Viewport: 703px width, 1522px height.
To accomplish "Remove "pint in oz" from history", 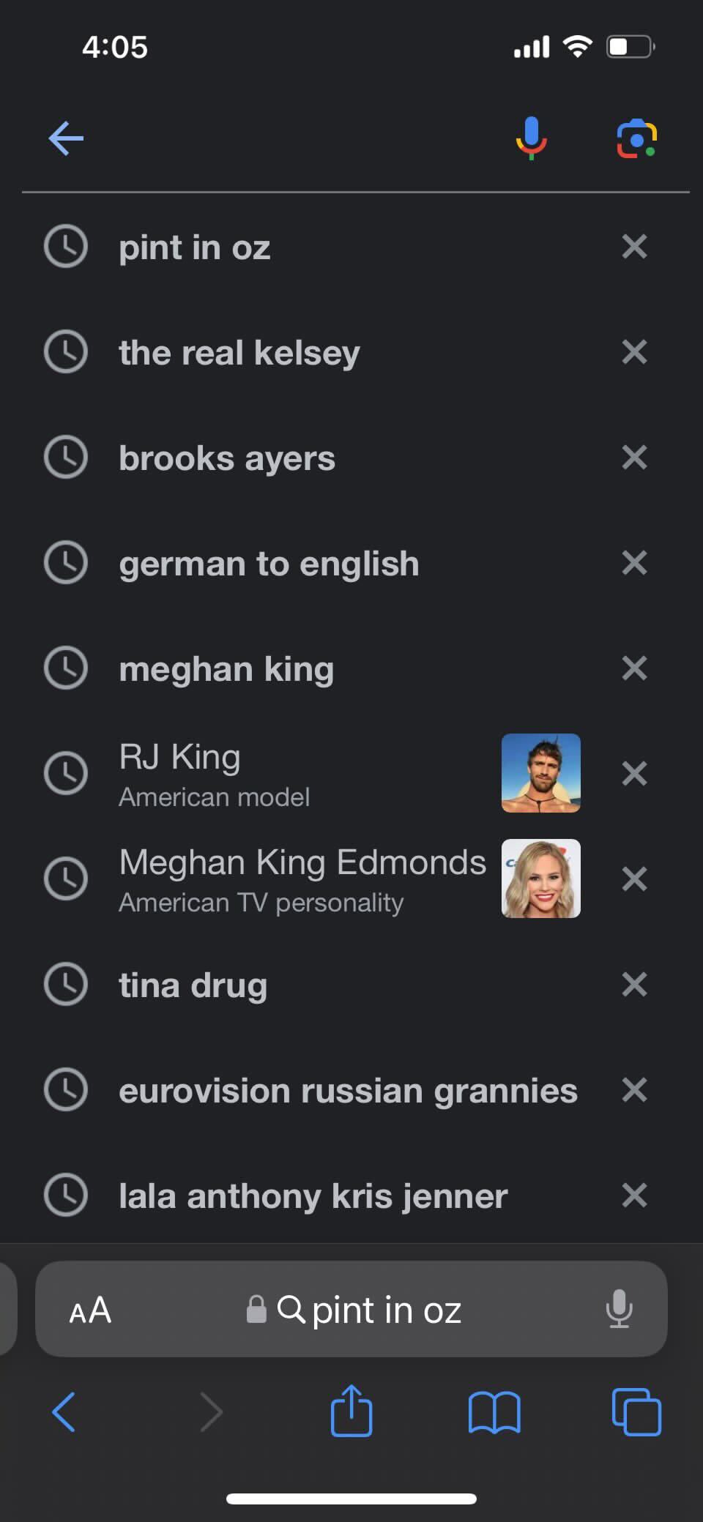I will [x=634, y=247].
